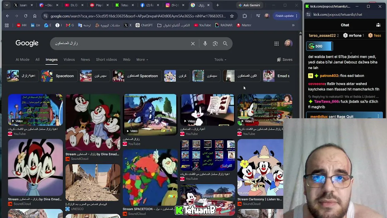Open the Finish update menu
This screenshot has width=387, height=218.
[286, 16]
